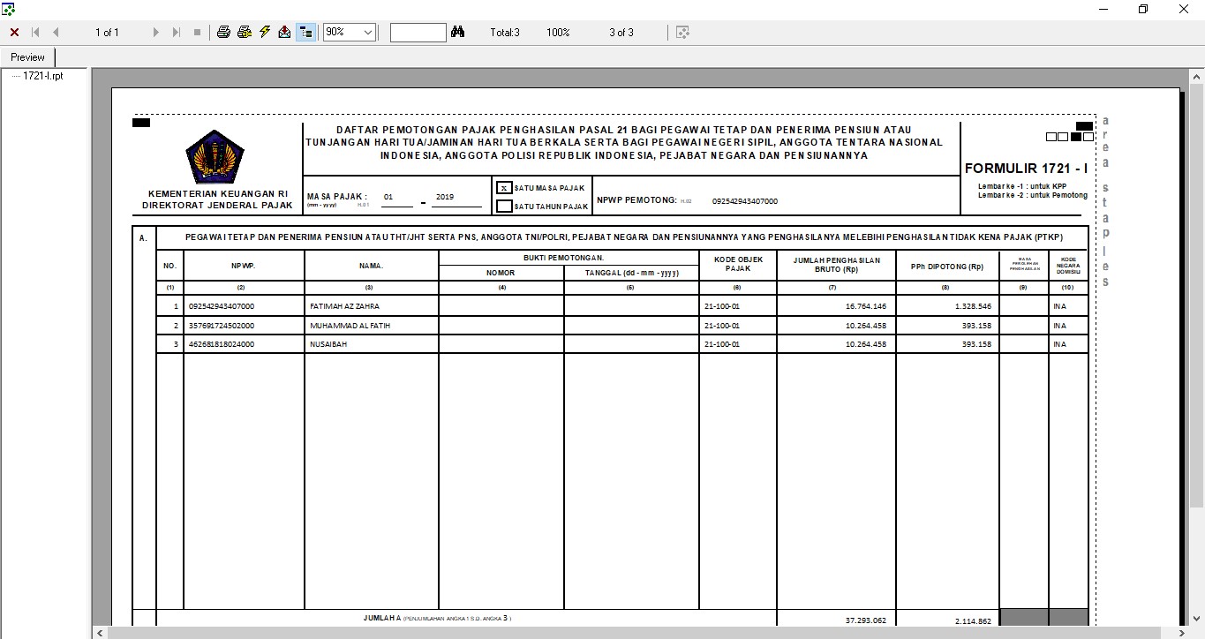The image size is (1205, 639).
Task: Click horizontal scrollbar left arrow
Action: click(x=101, y=633)
